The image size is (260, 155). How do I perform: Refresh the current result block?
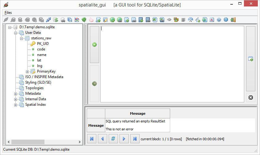tap(113, 139)
